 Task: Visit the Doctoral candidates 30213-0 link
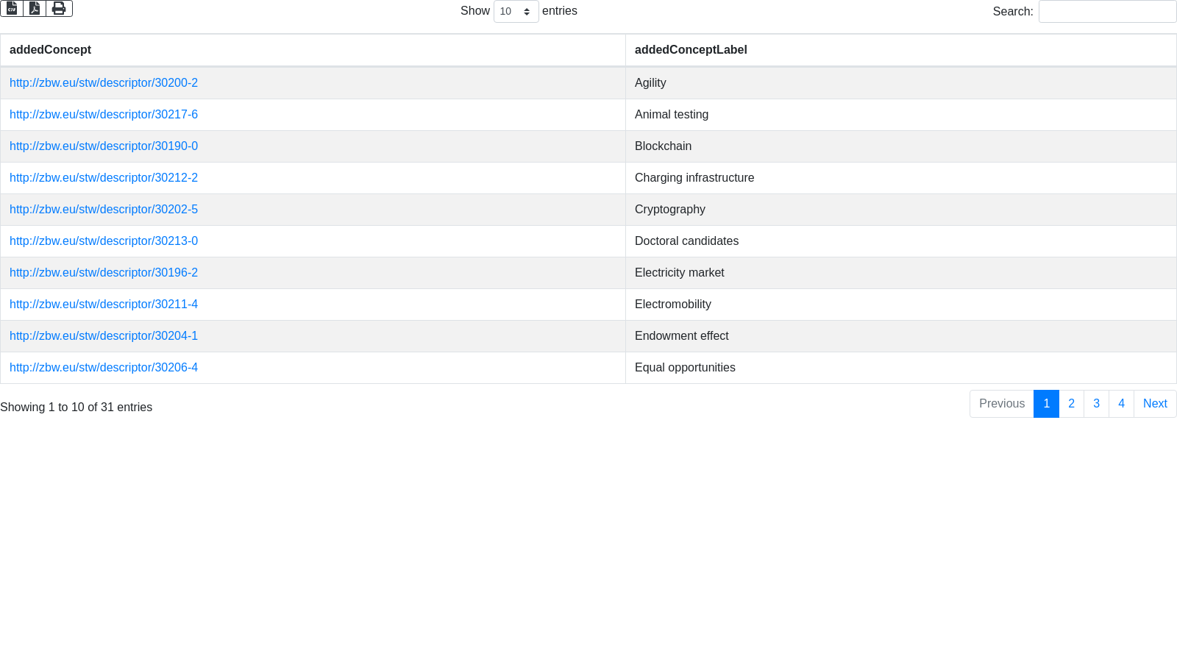pyautogui.click(x=104, y=241)
